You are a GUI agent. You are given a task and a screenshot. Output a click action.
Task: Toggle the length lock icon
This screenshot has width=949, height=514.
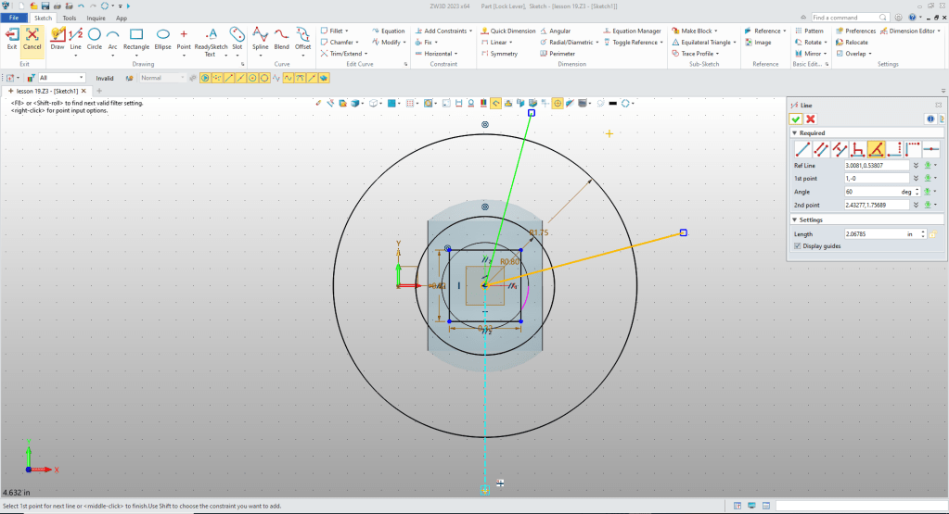pyautogui.click(x=931, y=234)
